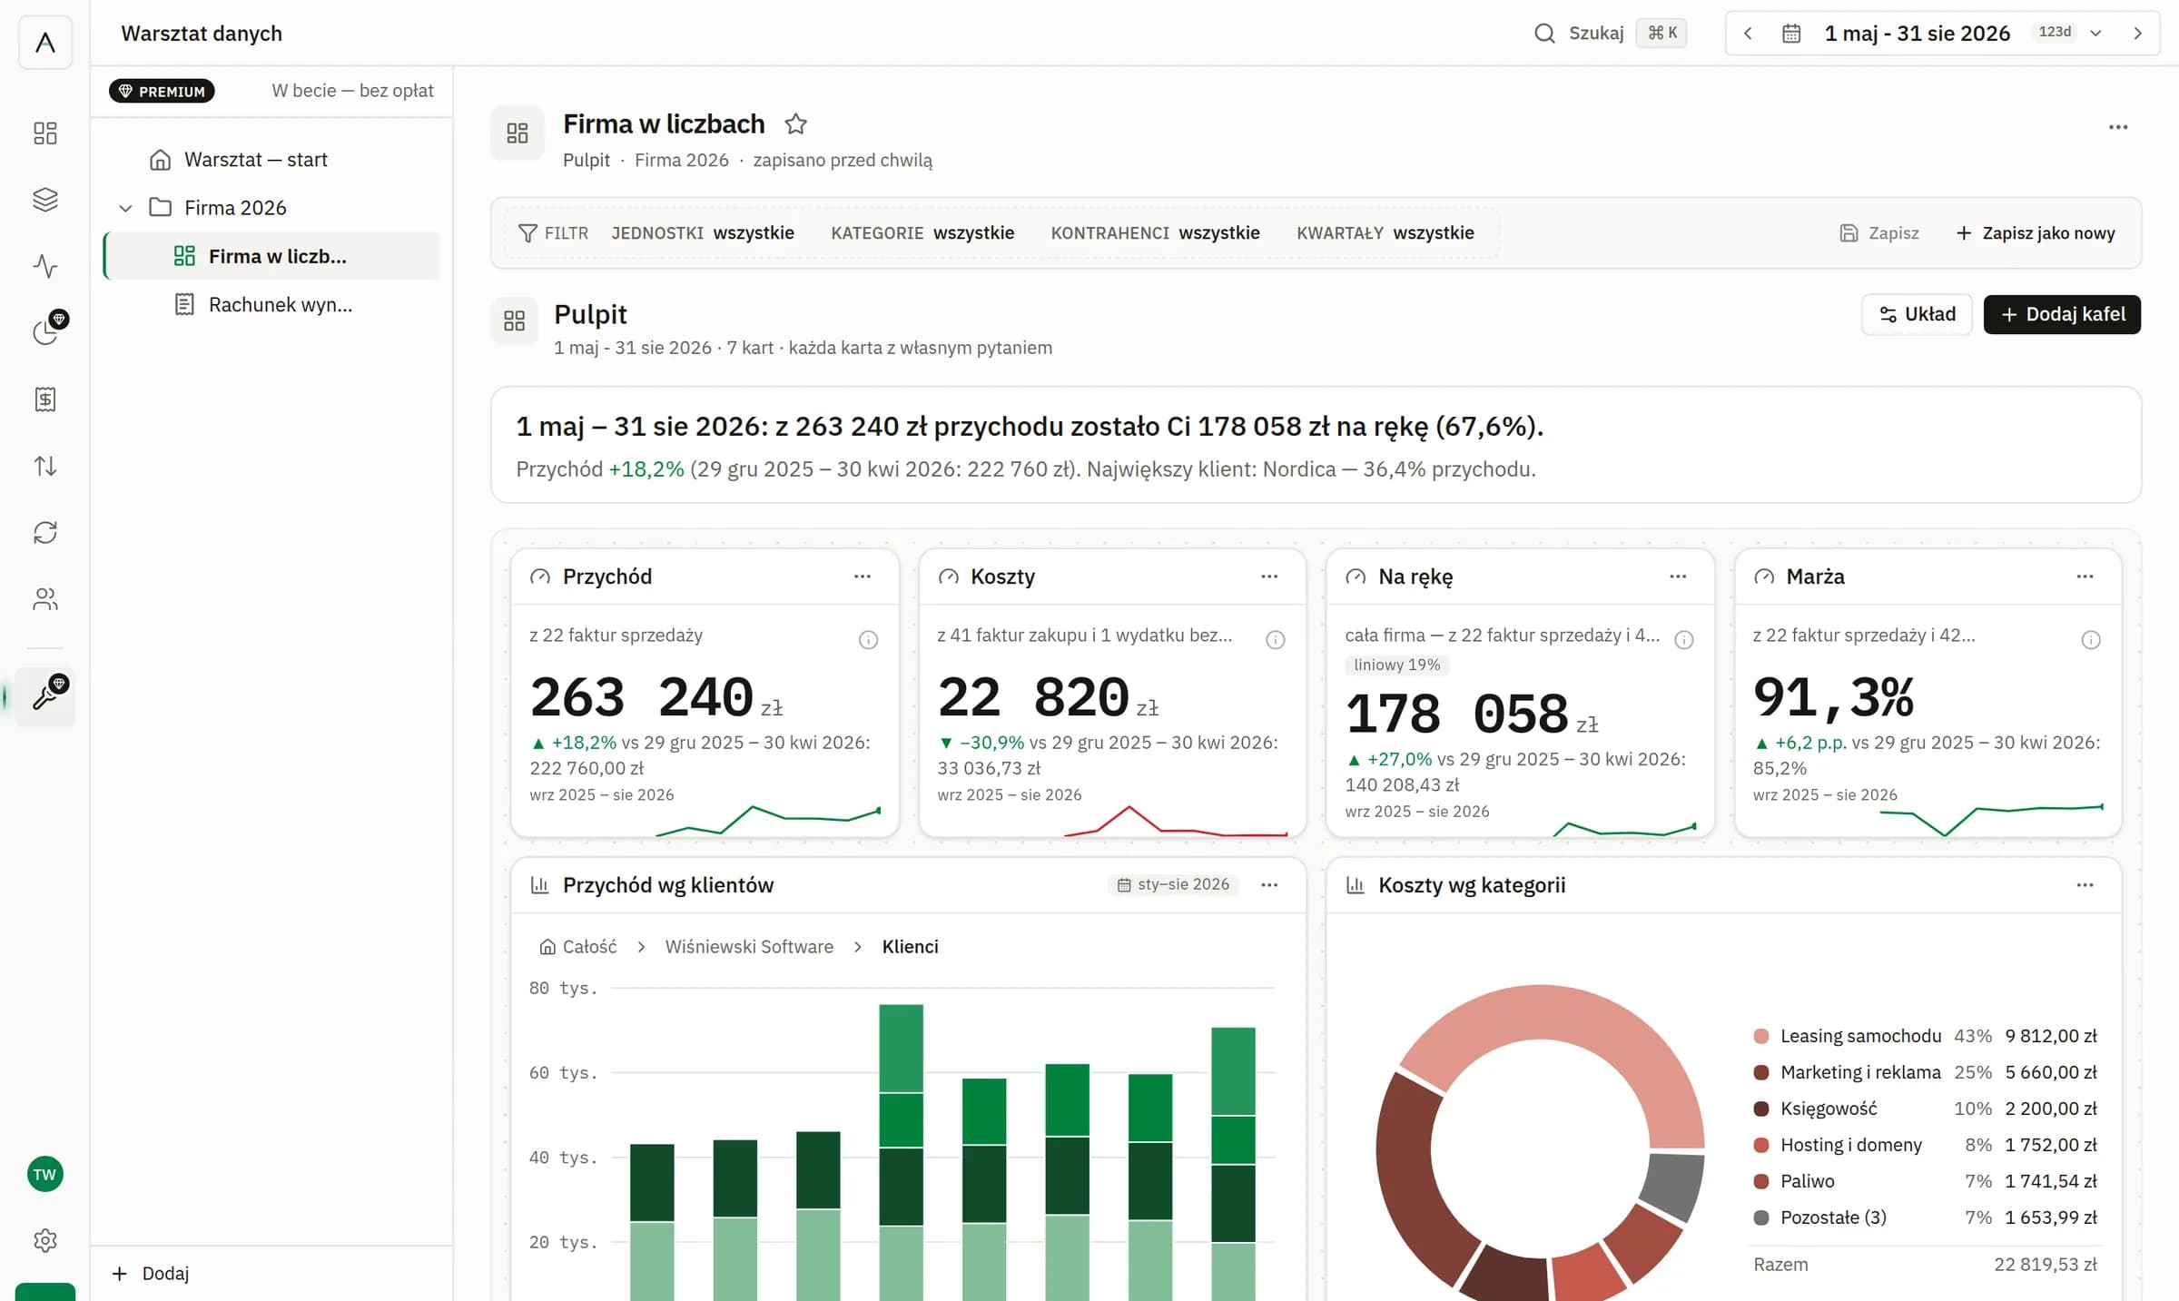Click the Całość breadcrumb in the chart
Viewport: 2179px width, 1301px height.
coord(578,947)
